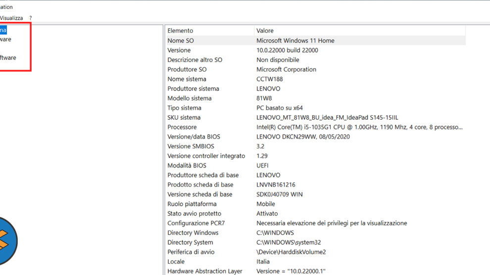Select the Modalità BIOS row

click(187, 166)
